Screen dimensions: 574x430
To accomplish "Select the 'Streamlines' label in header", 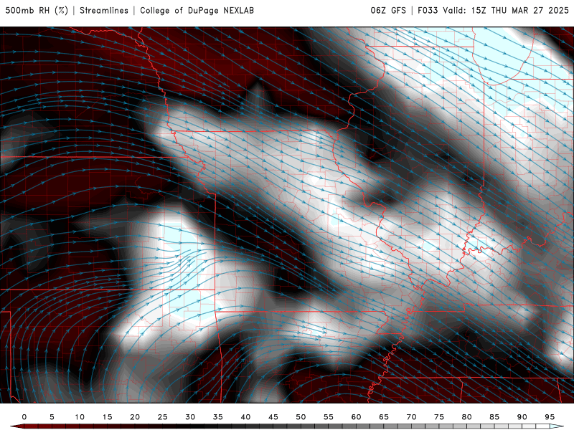I will (x=104, y=11).
